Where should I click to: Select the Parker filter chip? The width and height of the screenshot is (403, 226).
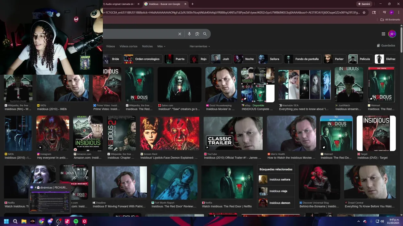pos(334,59)
